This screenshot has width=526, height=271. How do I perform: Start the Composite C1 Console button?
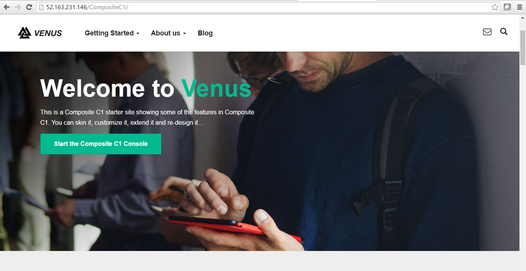click(x=101, y=144)
